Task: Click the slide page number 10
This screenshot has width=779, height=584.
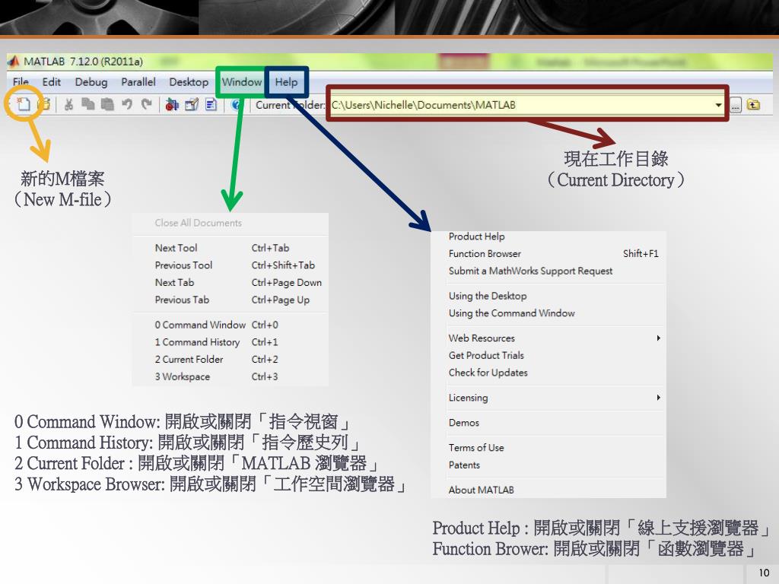Action: coord(764,573)
